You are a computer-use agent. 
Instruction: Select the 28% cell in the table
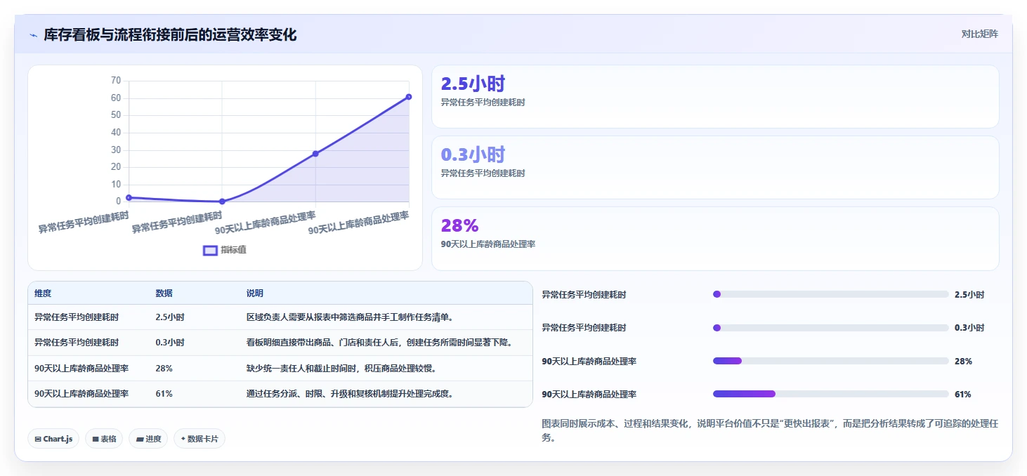[164, 368]
